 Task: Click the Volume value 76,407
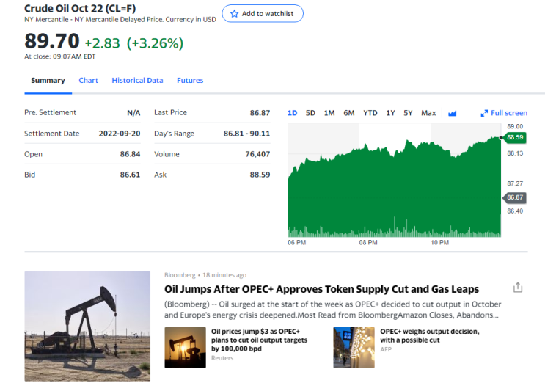(257, 154)
